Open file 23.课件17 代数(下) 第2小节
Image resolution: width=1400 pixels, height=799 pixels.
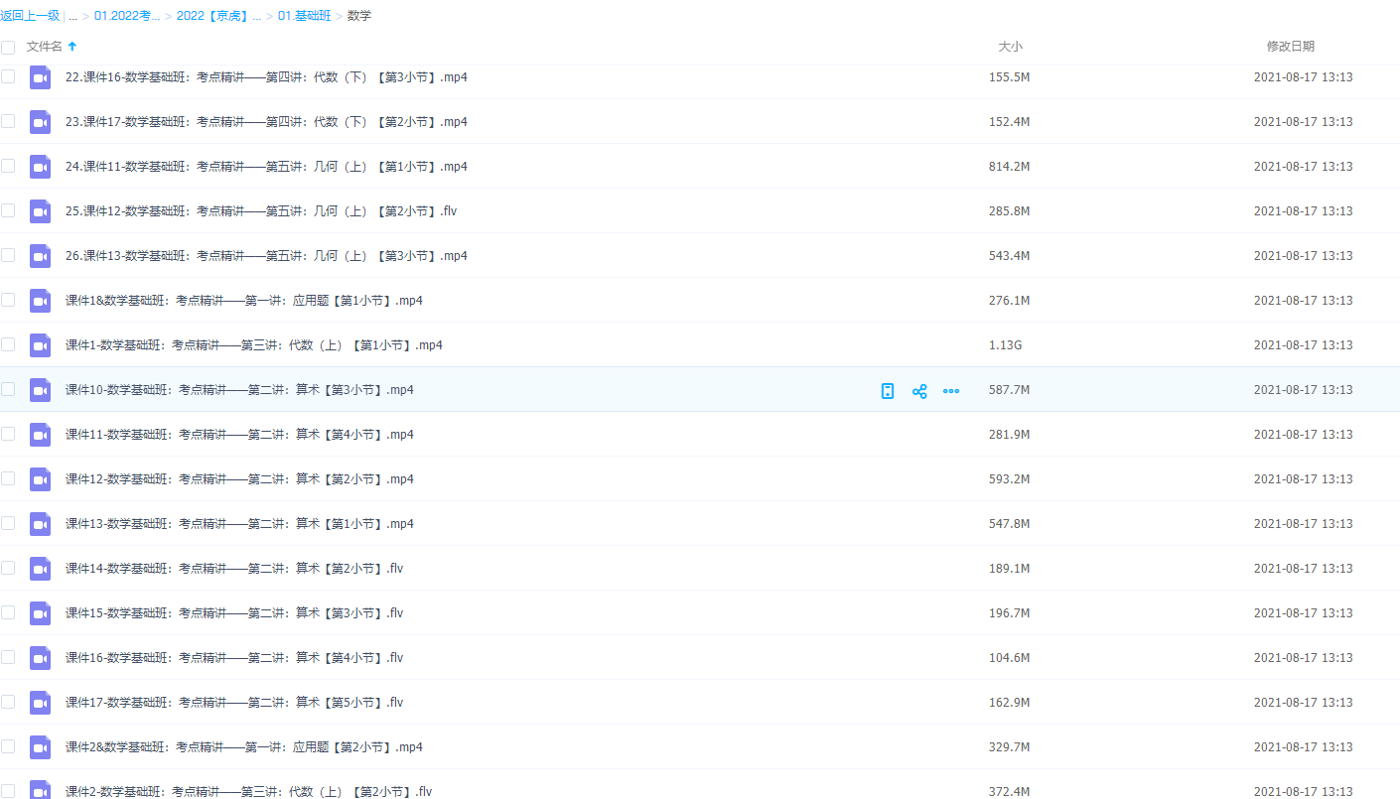pos(266,122)
